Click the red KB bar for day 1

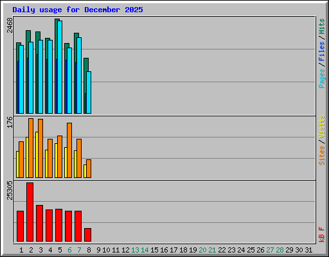tap(20, 226)
